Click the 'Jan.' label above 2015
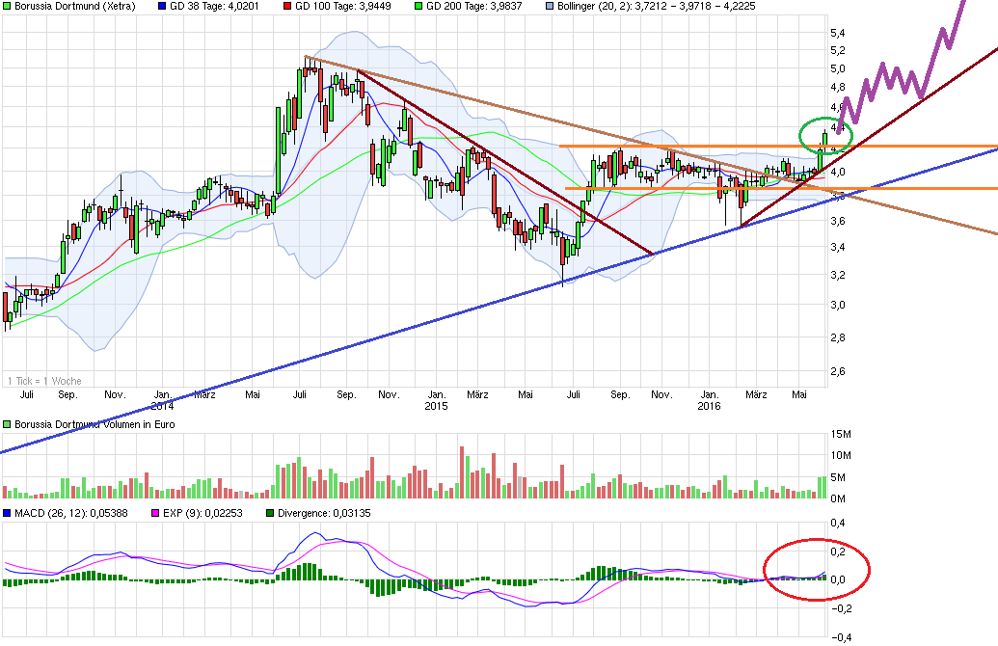This screenshot has height=646, width=998. pos(437,394)
